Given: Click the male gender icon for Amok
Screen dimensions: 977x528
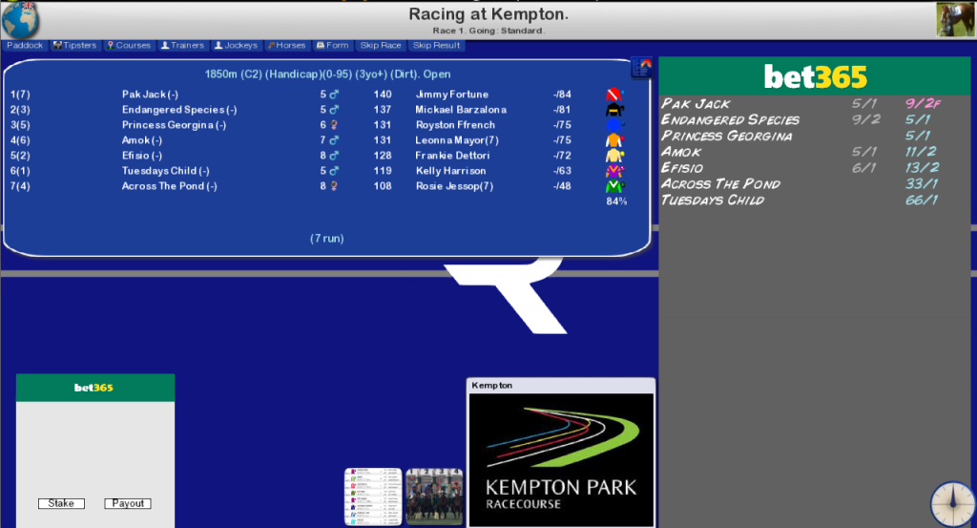Looking at the screenshot, I should pos(334,140).
